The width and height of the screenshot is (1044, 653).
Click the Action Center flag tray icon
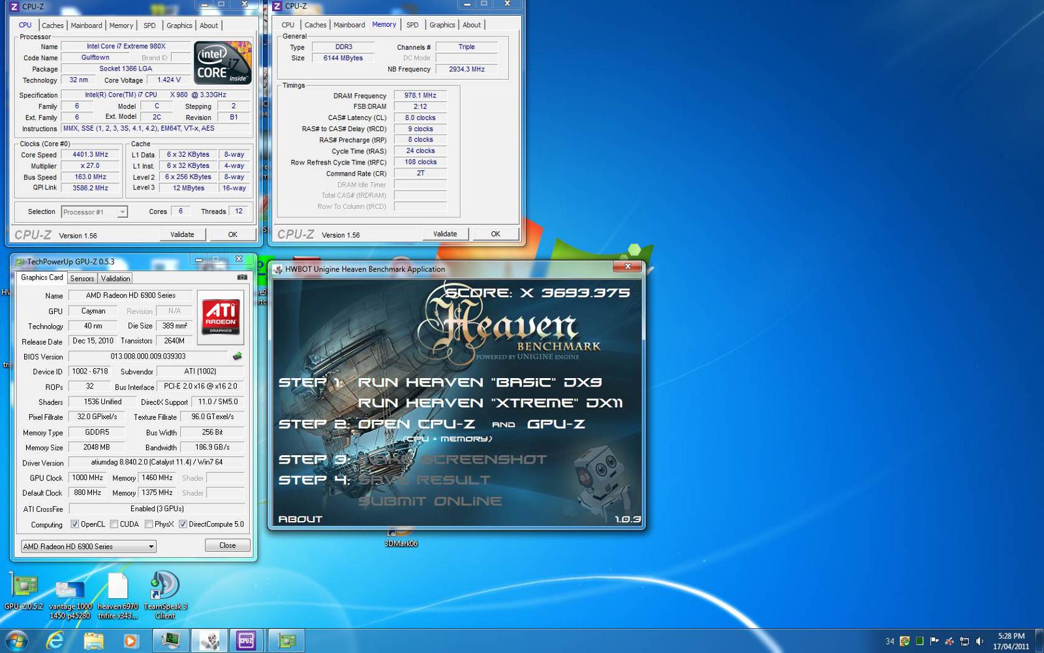coord(934,641)
